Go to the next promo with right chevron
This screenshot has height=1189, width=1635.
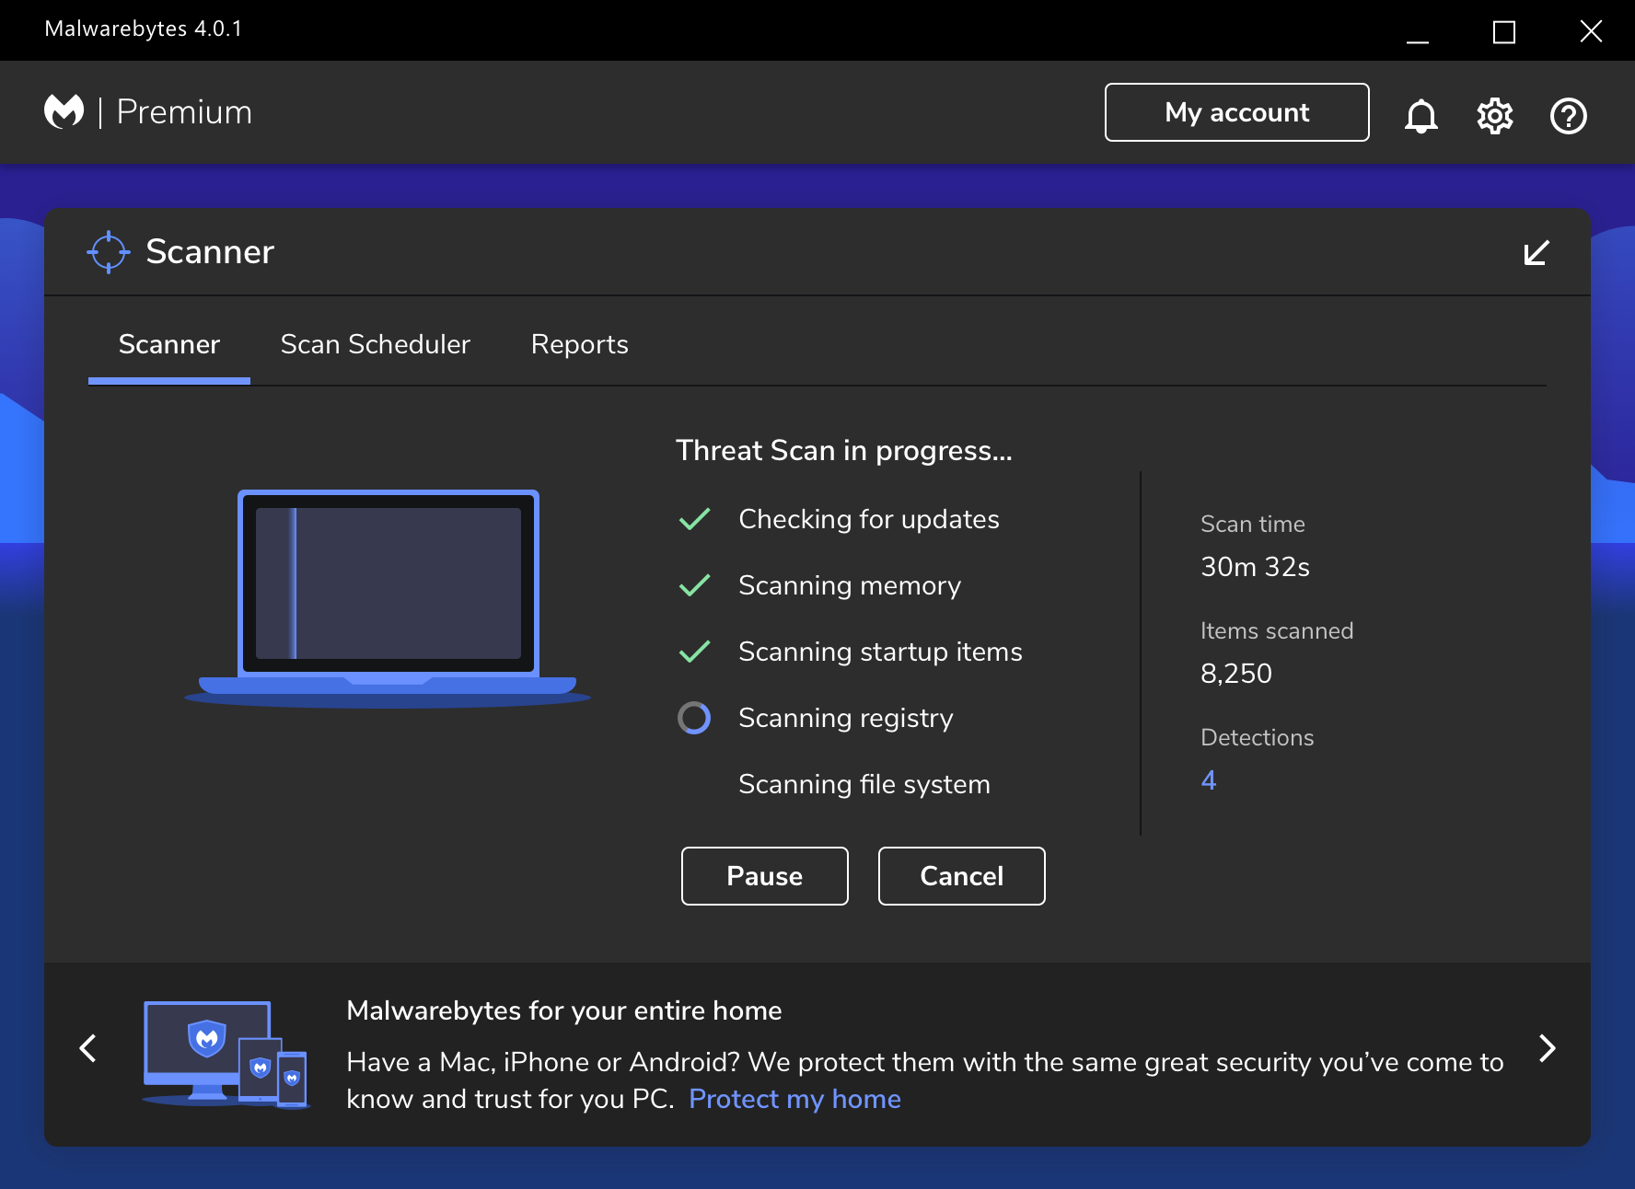coord(1548,1048)
